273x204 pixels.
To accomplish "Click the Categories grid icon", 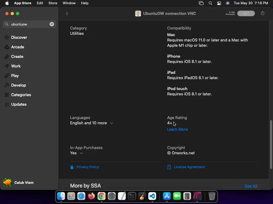I will [x=7, y=95].
